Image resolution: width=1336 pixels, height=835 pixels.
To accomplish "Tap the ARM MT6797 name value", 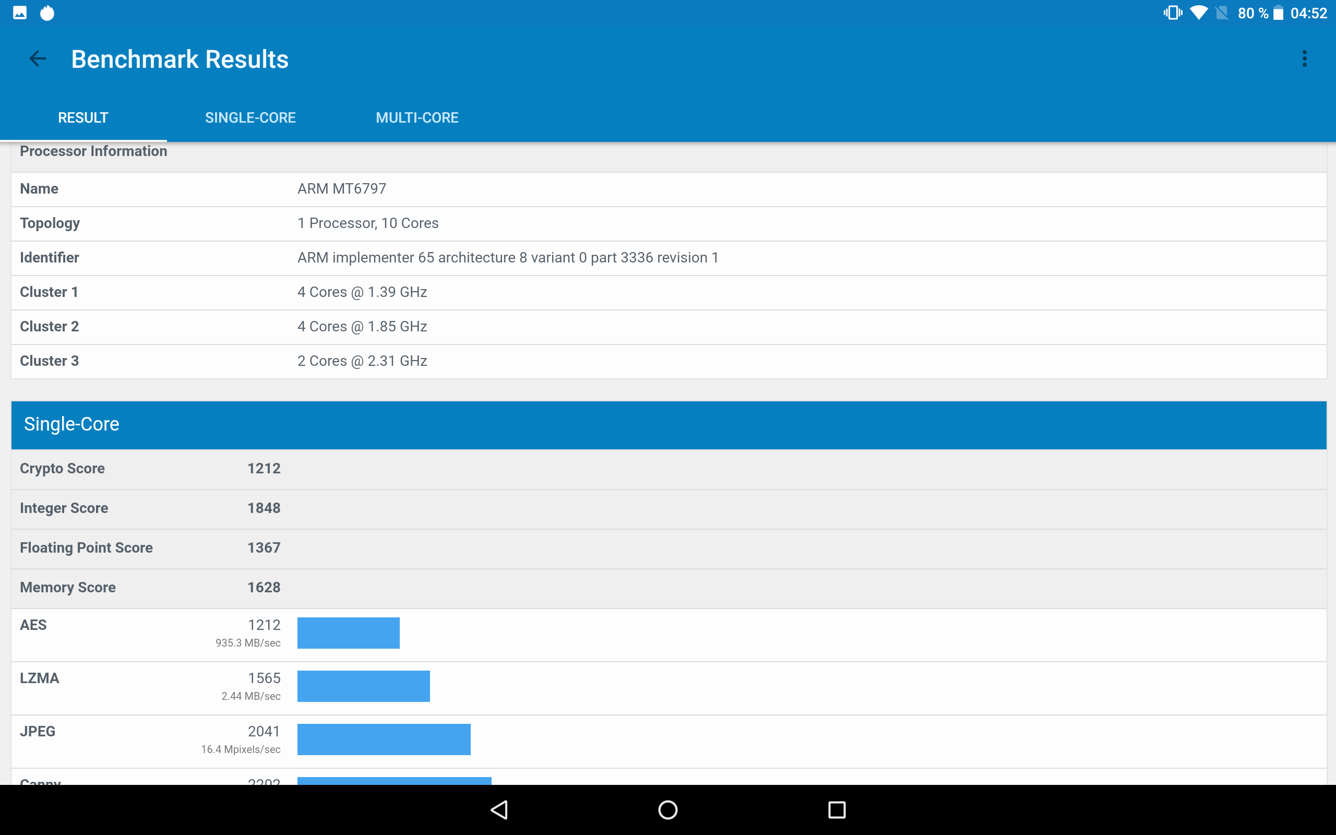I will tap(342, 189).
